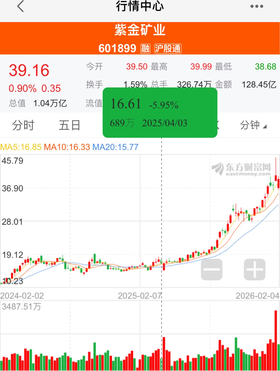Zoom in chart with plus button
This screenshot has width=280, height=371.
[254, 270]
